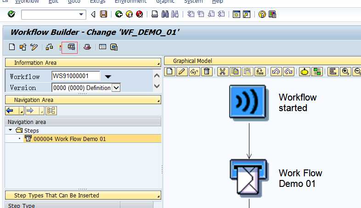Image resolution: width=361 pixels, height=208 pixels.
Task: Create new workflow via blank page icon
Action: [12, 47]
